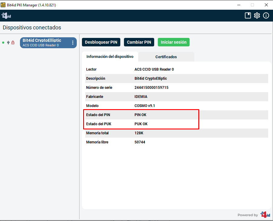The image size is (273, 221).
Task: Click the Fabricante value IDEMIA
Action: tap(141, 96)
